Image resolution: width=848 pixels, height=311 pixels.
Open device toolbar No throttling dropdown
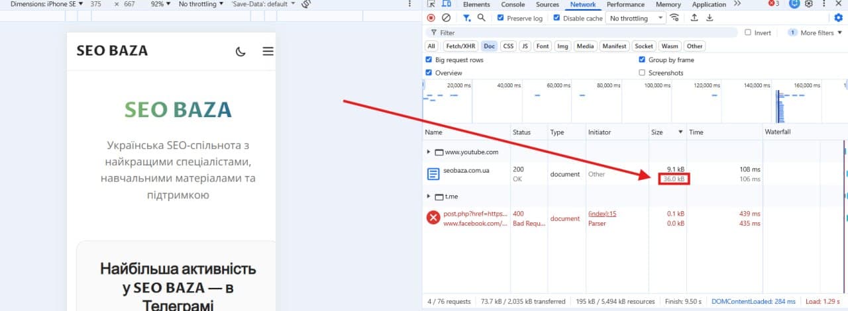[x=202, y=4]
